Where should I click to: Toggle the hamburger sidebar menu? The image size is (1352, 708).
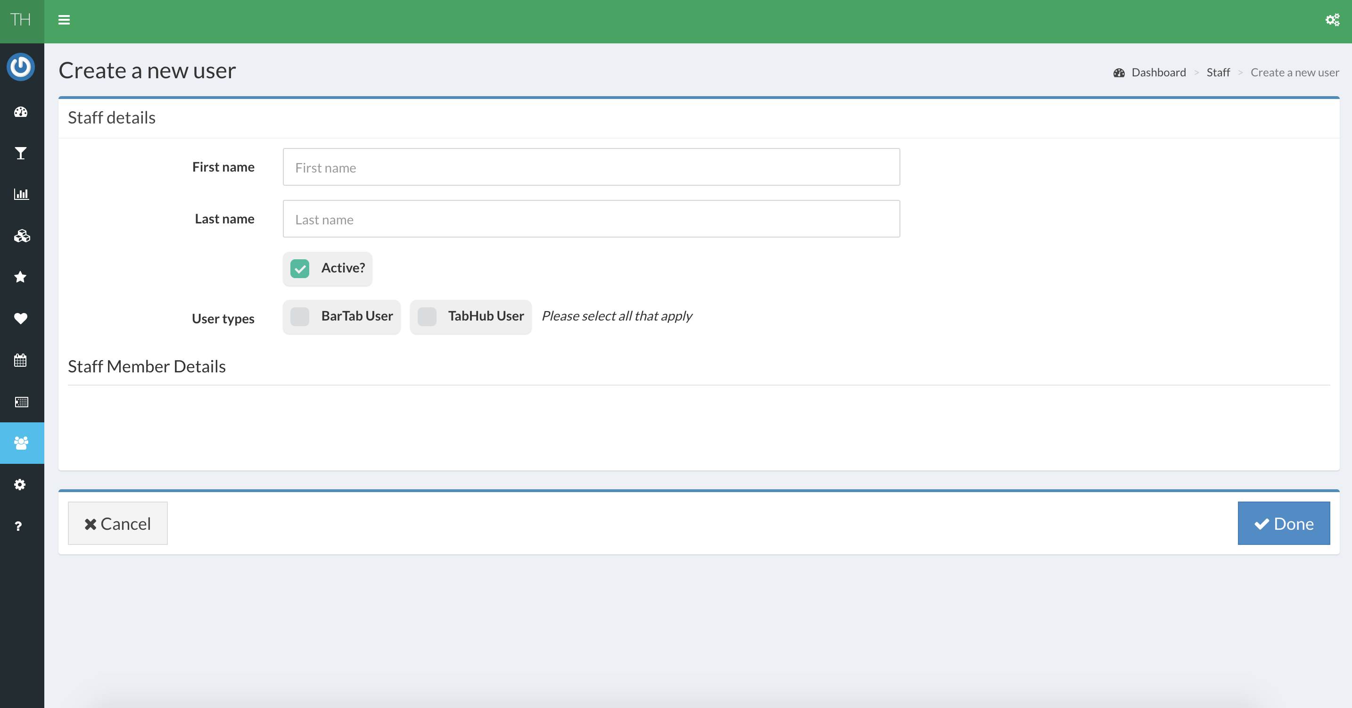coord(64,20)
